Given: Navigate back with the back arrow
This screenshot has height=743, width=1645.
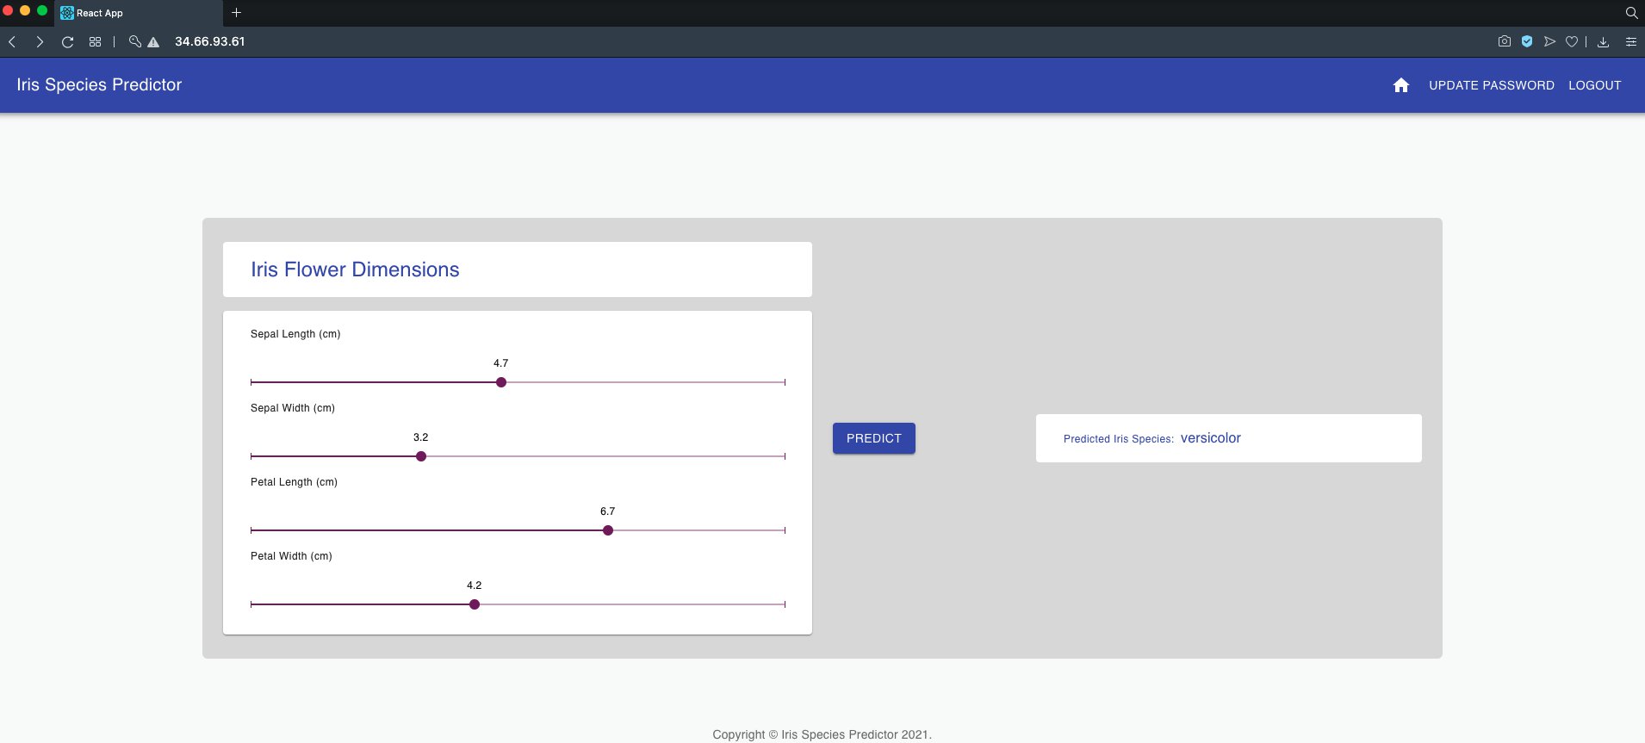Looking at the screenshot, I should click(x=13, y=41).
